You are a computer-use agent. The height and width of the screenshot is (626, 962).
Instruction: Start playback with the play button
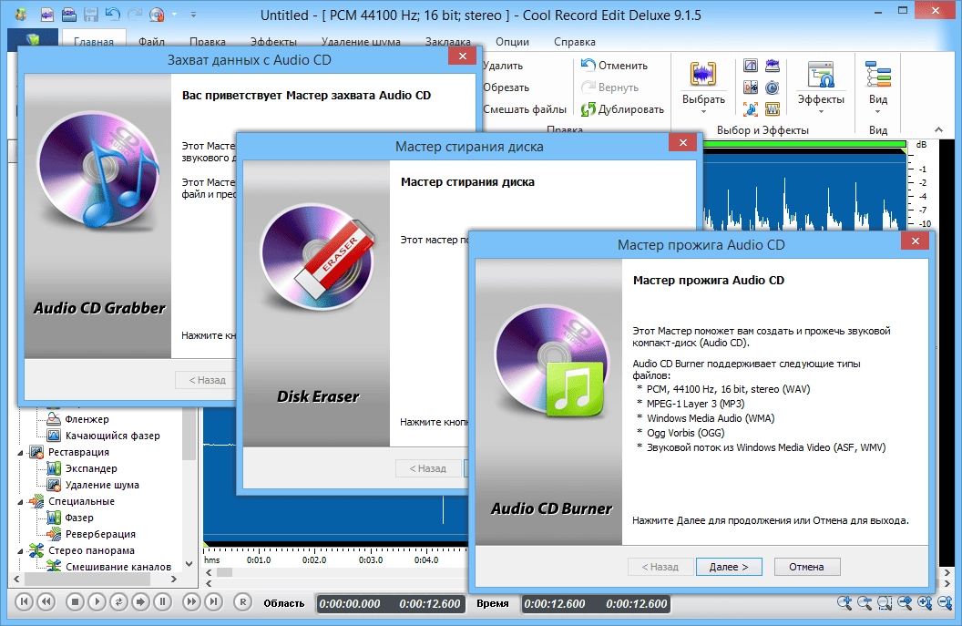[97, 602]
